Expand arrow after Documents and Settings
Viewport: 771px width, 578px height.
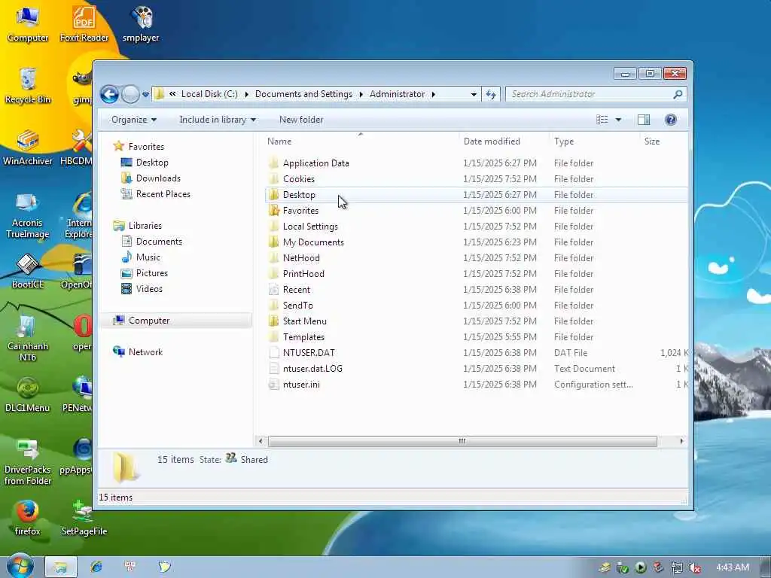point(361,94)
